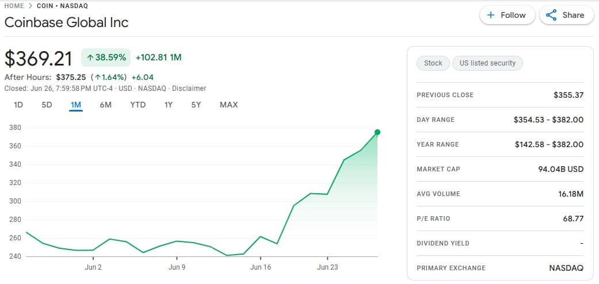Click the After Hours $375.25 price
Viewport: 599px width, 284px height.
tap(71, 78)
